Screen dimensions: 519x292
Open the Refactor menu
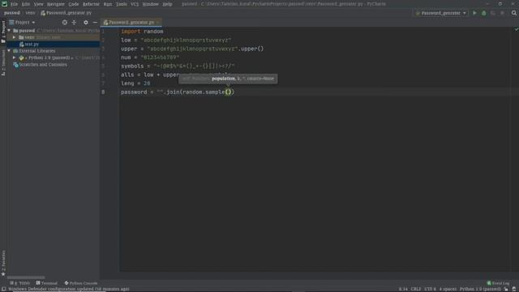pyautogui.click(x=91, y=4)
